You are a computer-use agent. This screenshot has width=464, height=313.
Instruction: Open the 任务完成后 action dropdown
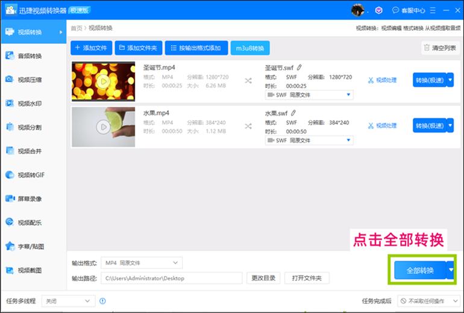(x=429, y=301)
